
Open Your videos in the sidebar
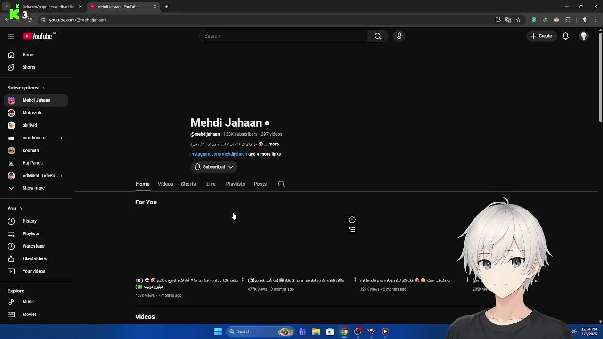(36, 271)
